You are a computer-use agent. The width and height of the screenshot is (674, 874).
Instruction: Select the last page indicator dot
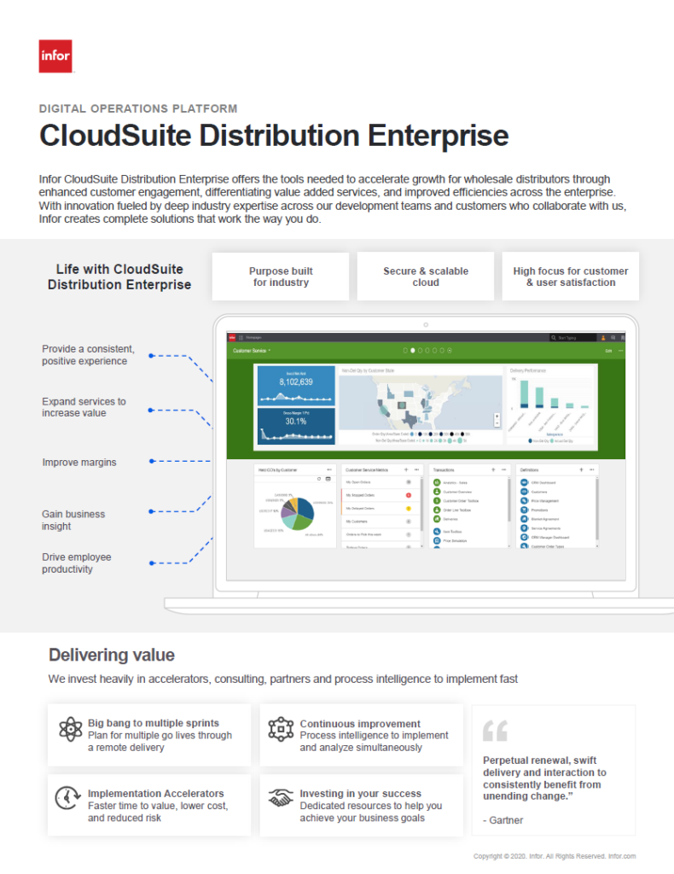point(450,351)
